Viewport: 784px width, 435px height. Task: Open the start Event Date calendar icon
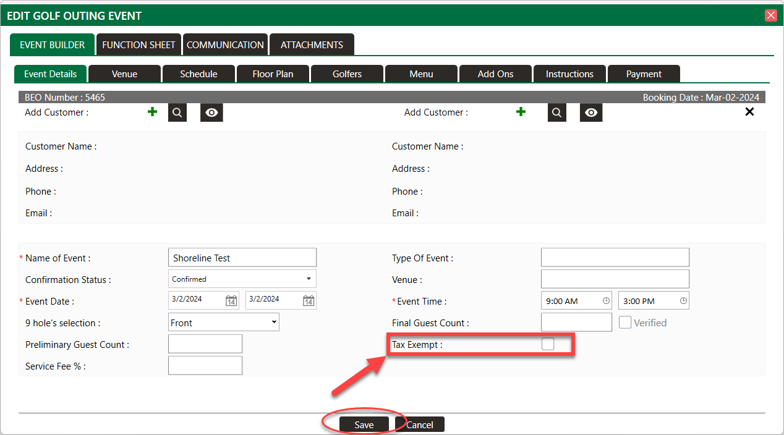coord(231,301)
